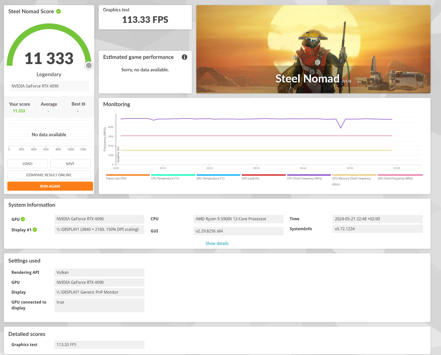Click the grey knob on the score gauge

point(89,65)
